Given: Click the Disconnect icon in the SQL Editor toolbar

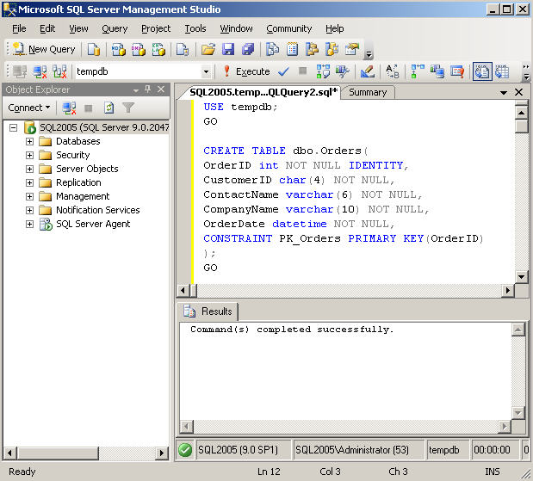Looking at the screenshot, I should pos(40,71).
